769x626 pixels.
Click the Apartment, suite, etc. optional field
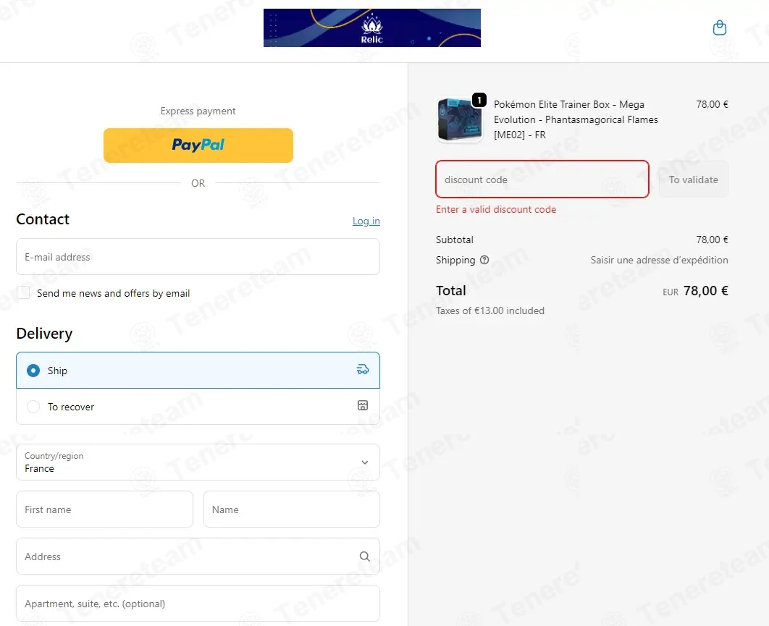pyautogui.click(x=198, y=604)
